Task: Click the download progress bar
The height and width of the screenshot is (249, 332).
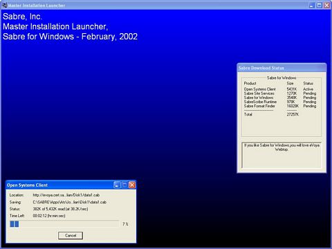Action: click(x=64, y=224)
